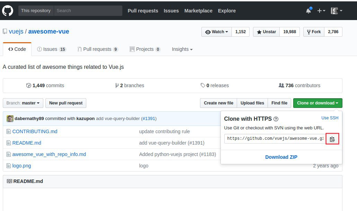Open the notifications bell icon
357x211 pixels.
click(308, 11)
